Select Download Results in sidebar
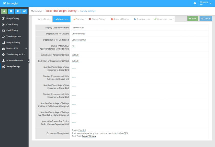The image size is (215, 147). pos(15,61)
